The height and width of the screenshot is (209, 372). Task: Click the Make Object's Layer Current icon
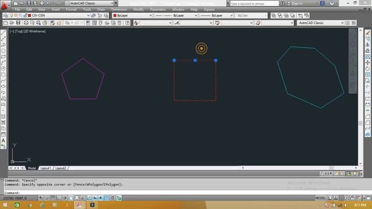coord(94,16)
